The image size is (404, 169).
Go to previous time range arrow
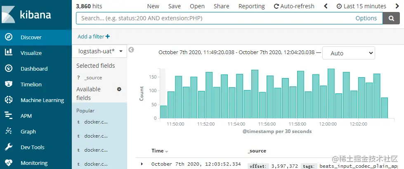point(326,6)
